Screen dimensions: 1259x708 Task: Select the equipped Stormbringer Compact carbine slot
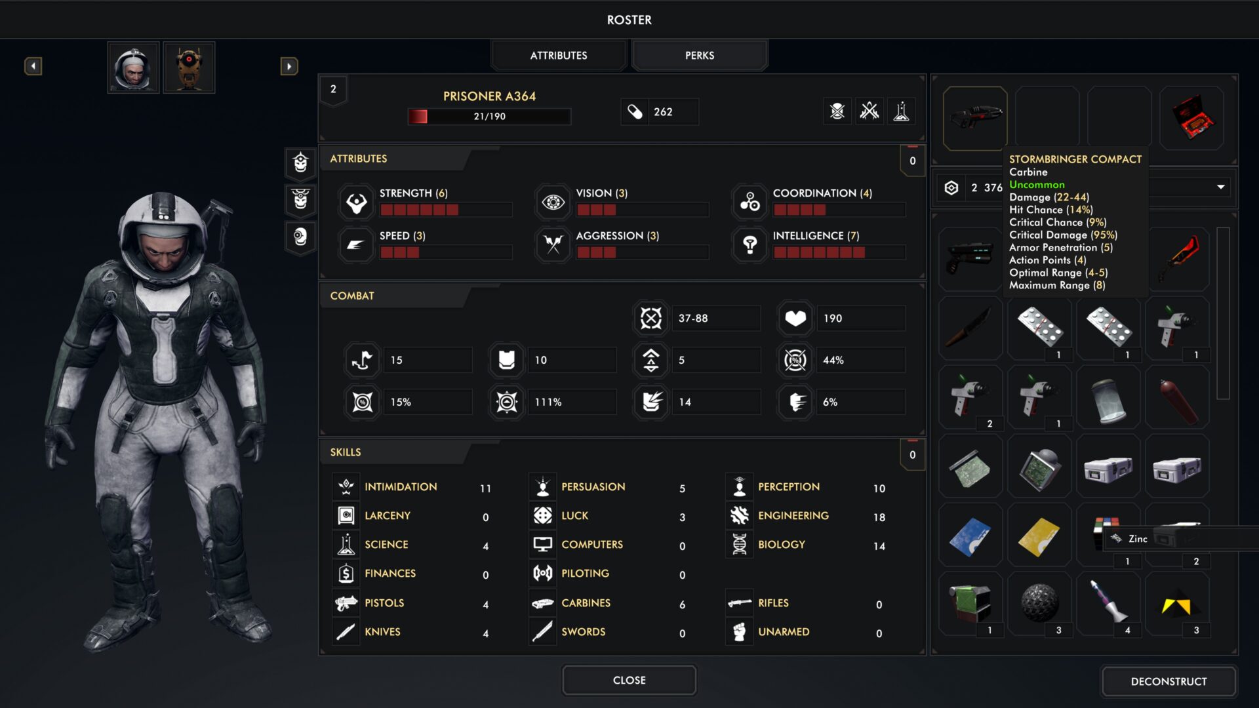(x=974, y=118)
